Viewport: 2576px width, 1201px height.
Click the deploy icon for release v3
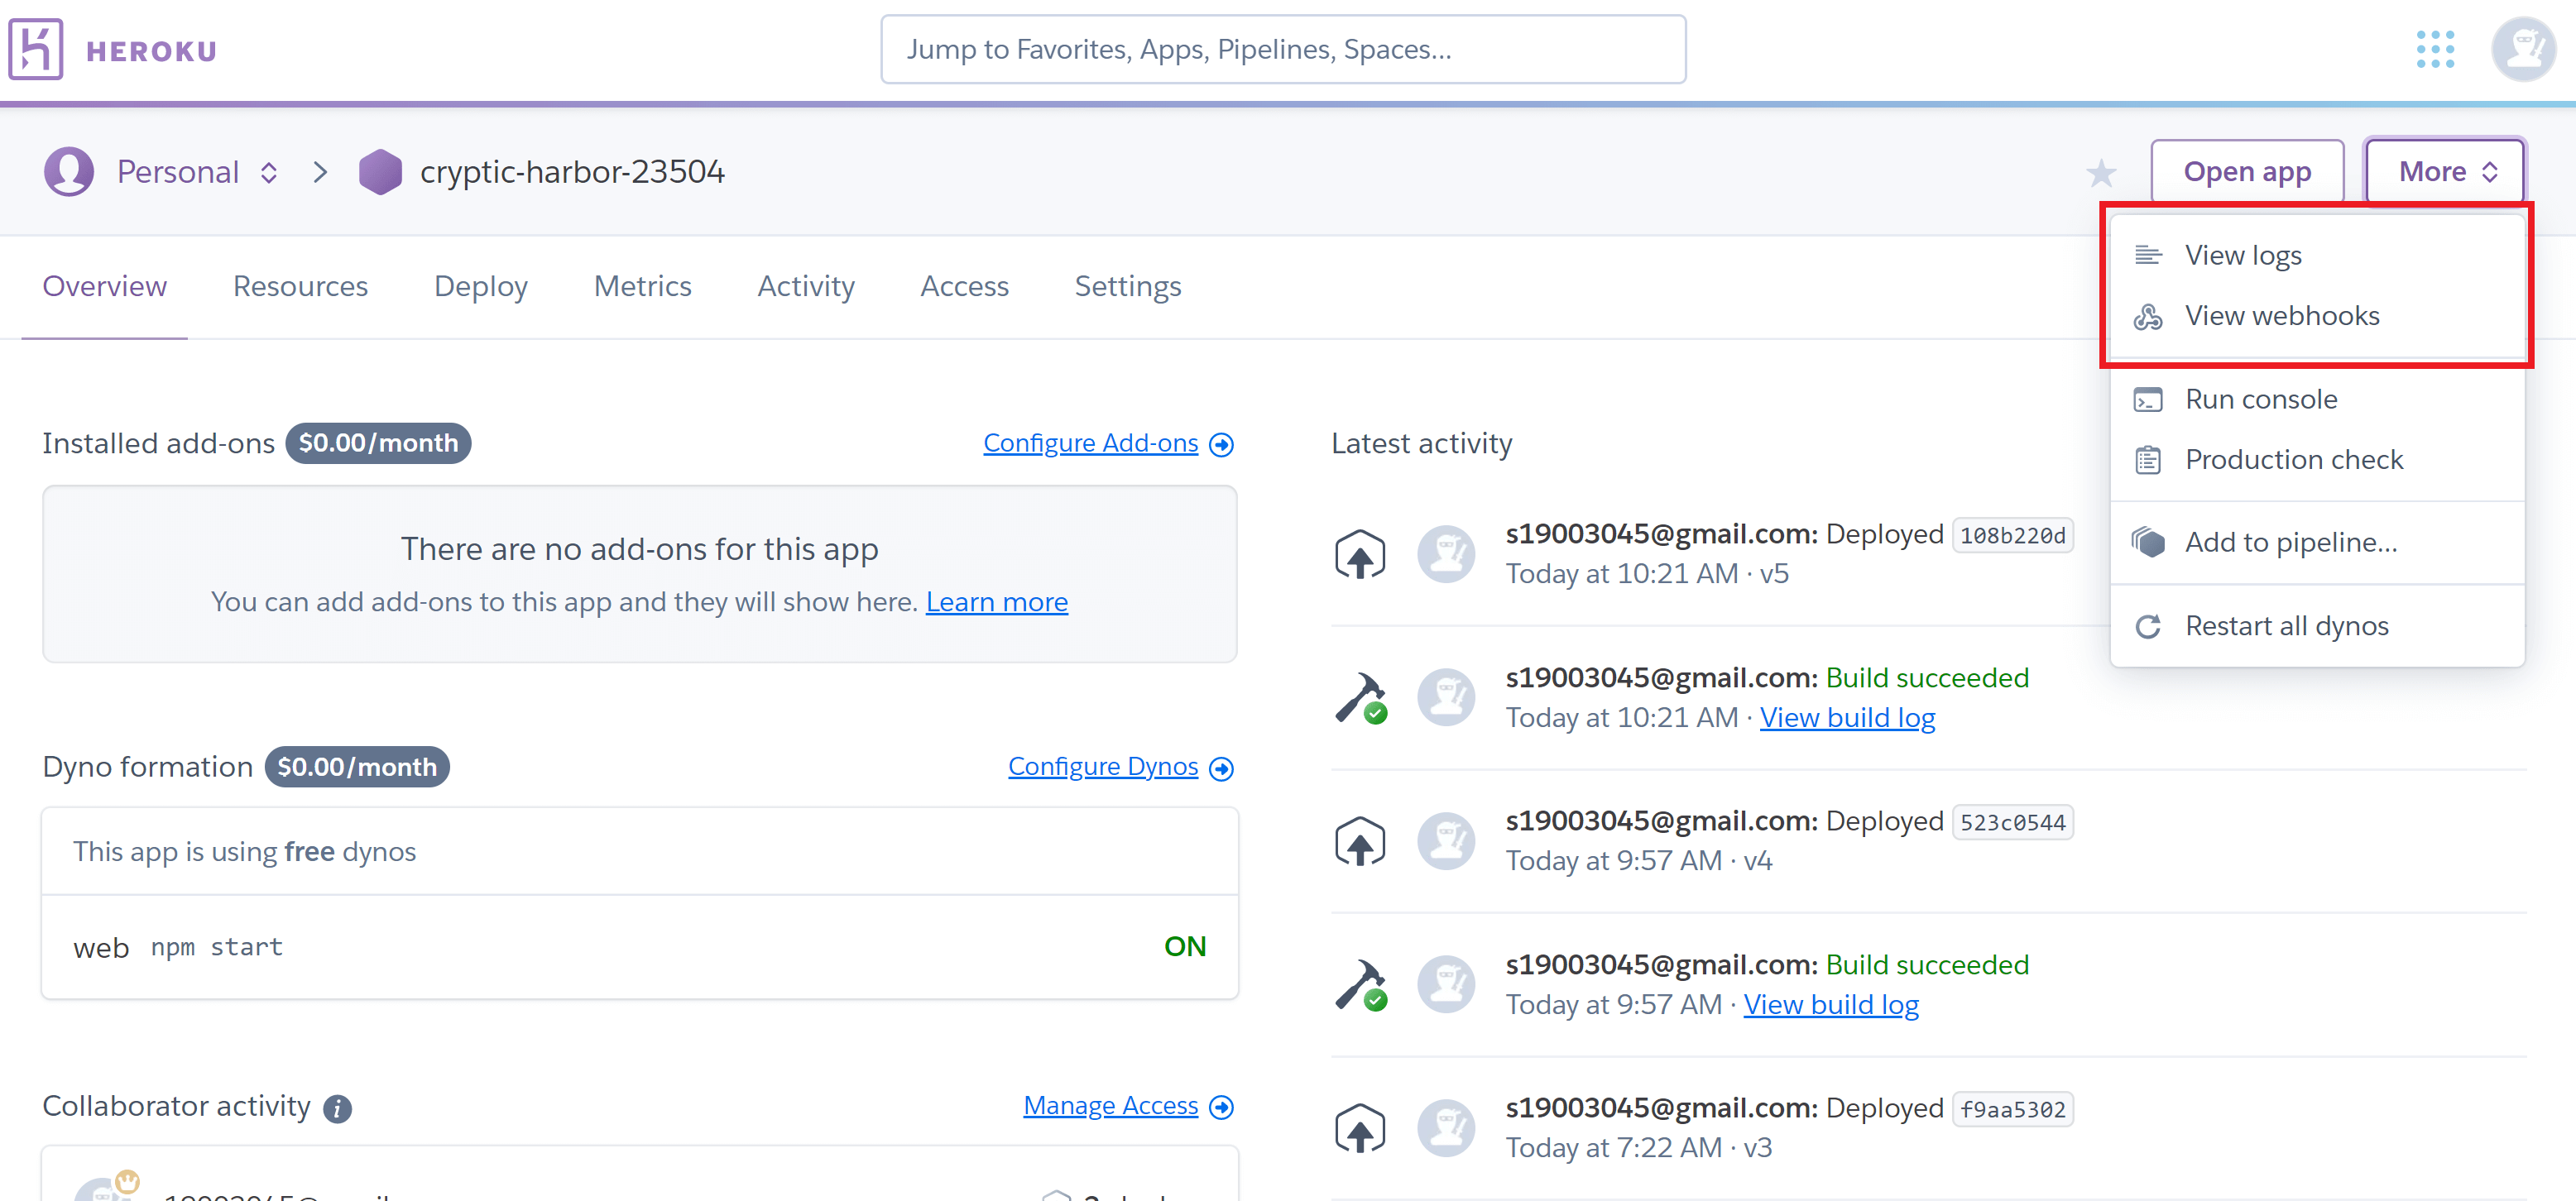[x=1360, y=1128]
